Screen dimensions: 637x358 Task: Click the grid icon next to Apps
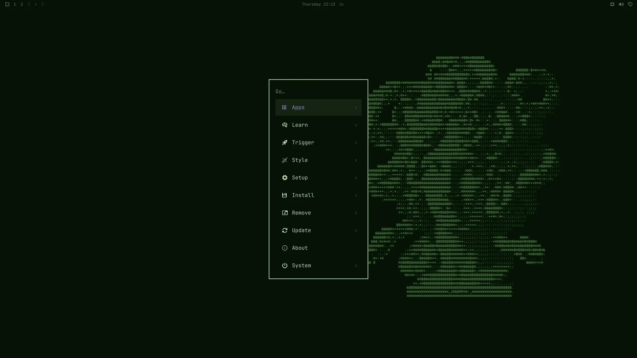point(284,107)
